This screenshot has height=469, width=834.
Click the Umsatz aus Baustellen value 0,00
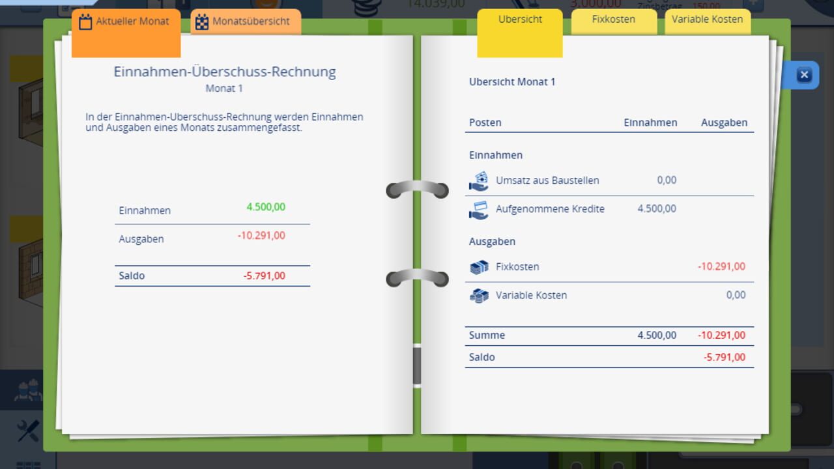click(667, 180)
